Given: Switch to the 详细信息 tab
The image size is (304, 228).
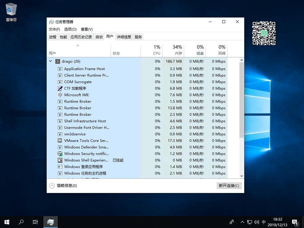Looking at the screenshot, I should (124, 37).
